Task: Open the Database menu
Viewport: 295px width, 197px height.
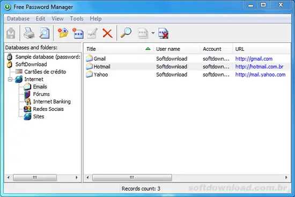Action: (x=18, y=19)
